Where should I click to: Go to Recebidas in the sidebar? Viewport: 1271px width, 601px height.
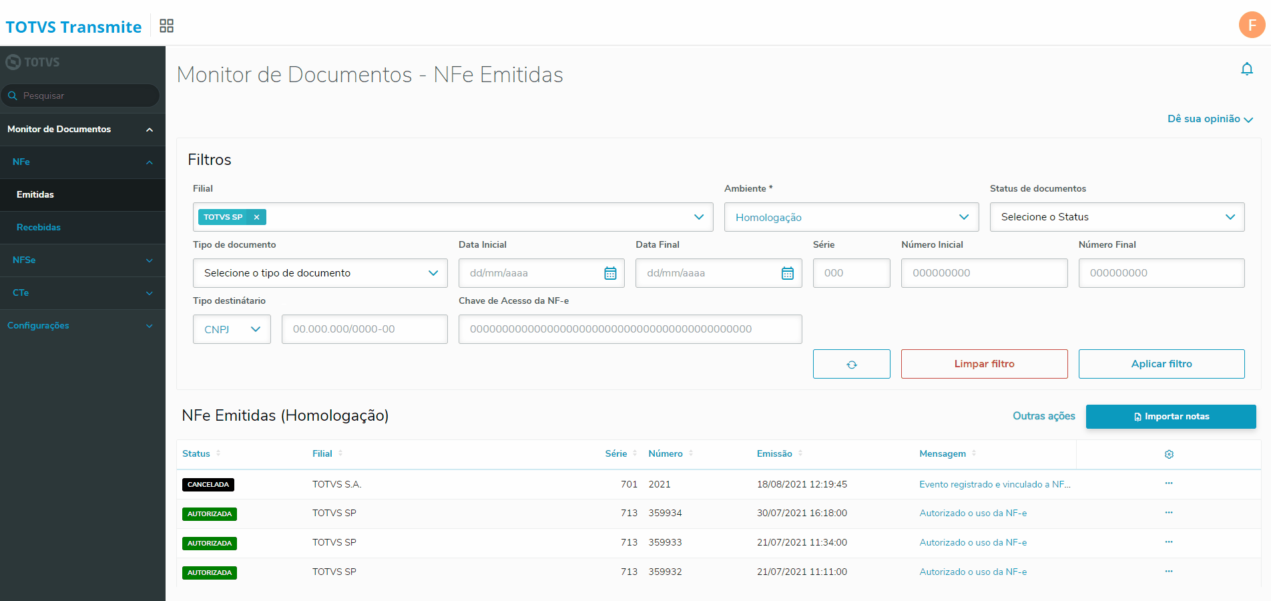pyautogui.click(x=39, y=227)
